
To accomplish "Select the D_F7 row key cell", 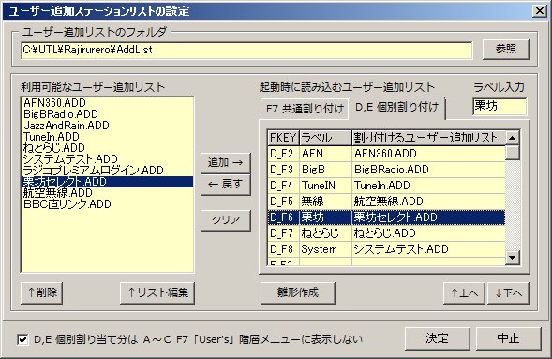I will pos(283,233).
